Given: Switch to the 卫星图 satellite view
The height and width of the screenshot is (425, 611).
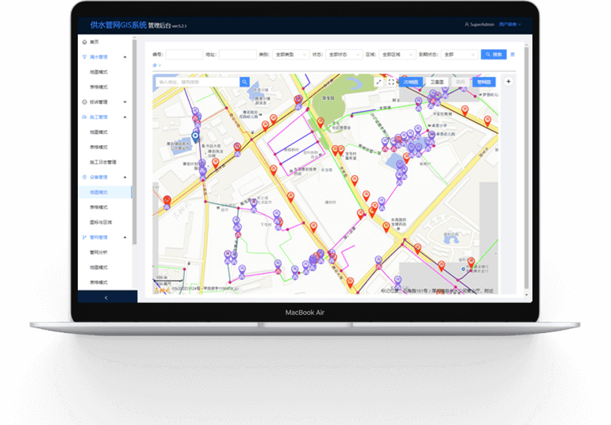Looking at the screenshot, I should [436, 82].
